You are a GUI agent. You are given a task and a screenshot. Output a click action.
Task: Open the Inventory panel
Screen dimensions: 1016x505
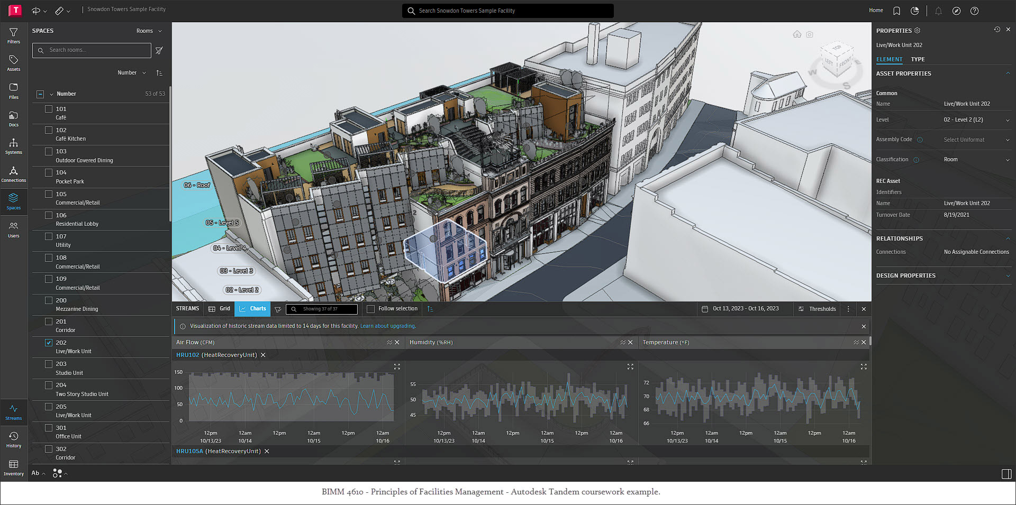click(14, 467)
